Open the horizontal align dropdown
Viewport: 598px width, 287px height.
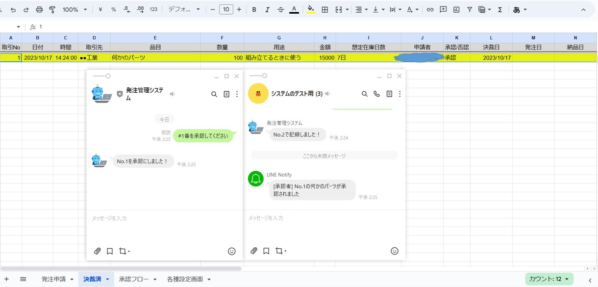(x=362, y=10)
